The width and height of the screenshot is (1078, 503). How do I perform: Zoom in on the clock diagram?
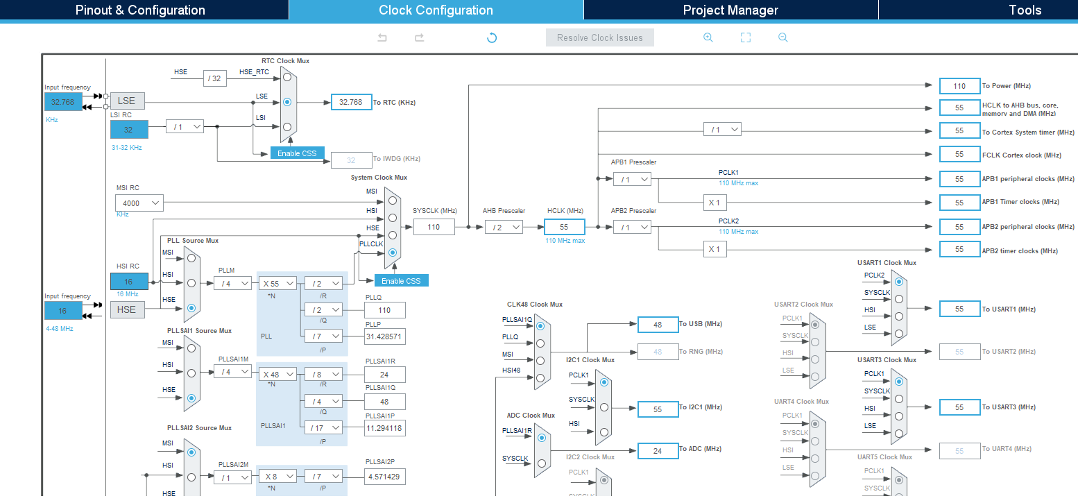708,37
